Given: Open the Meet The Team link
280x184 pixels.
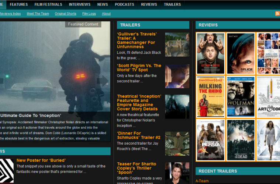Looking at the screenshot, I should [38, 14].
